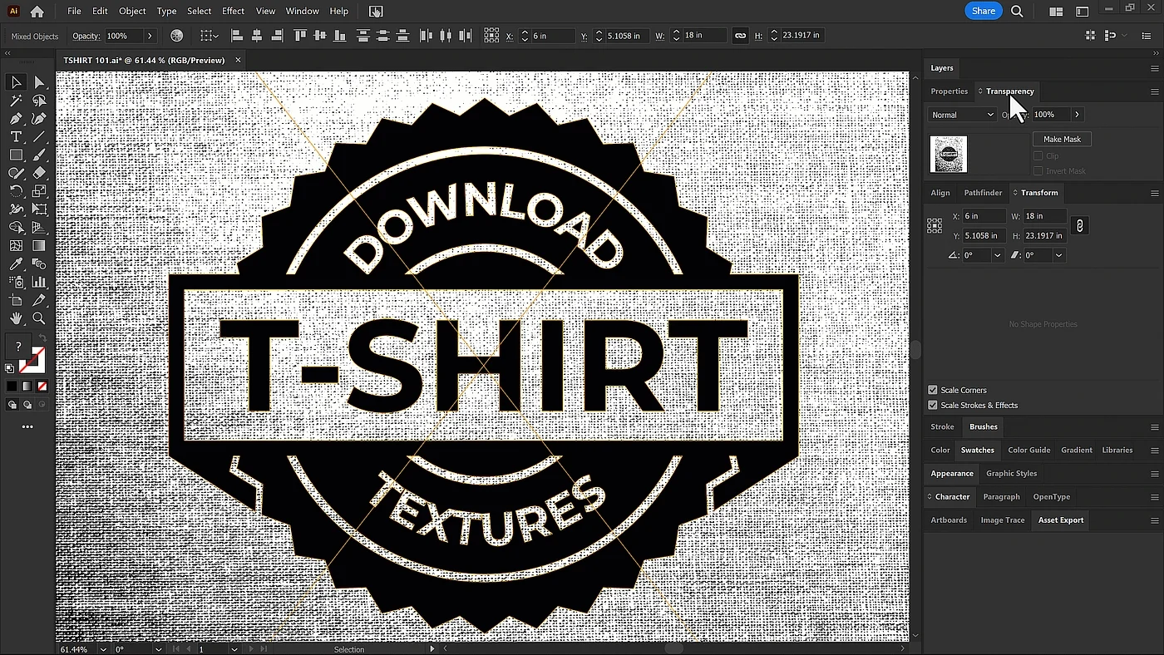Click the Home icon
Screen dimensions: 1164x655
37,12
